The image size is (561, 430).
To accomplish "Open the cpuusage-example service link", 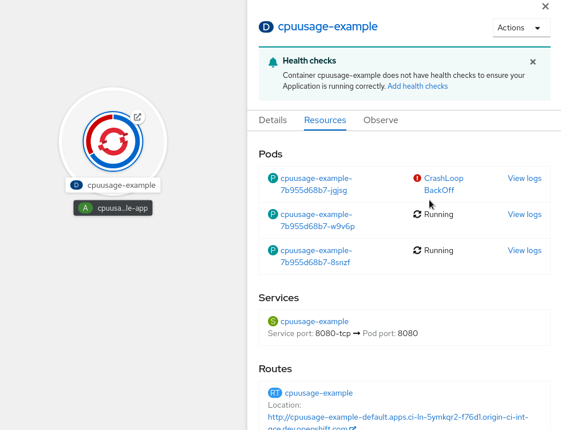I will point(314,321).
